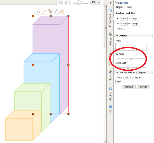Click the bottom-right orange resize handle
154x143 pixels.
pyautogui.click(x=68, y=114)
